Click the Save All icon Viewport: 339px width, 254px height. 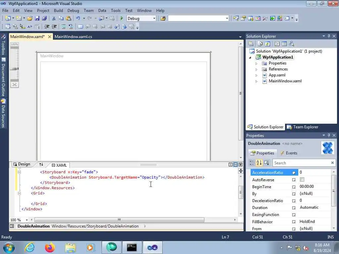pyautogui.click(x=45, y=19)
